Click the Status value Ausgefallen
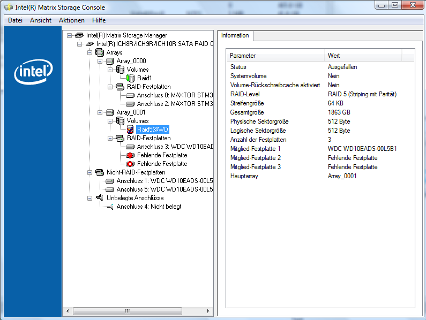The width and height of the screenshot is (426, 320). click(342, 67)
